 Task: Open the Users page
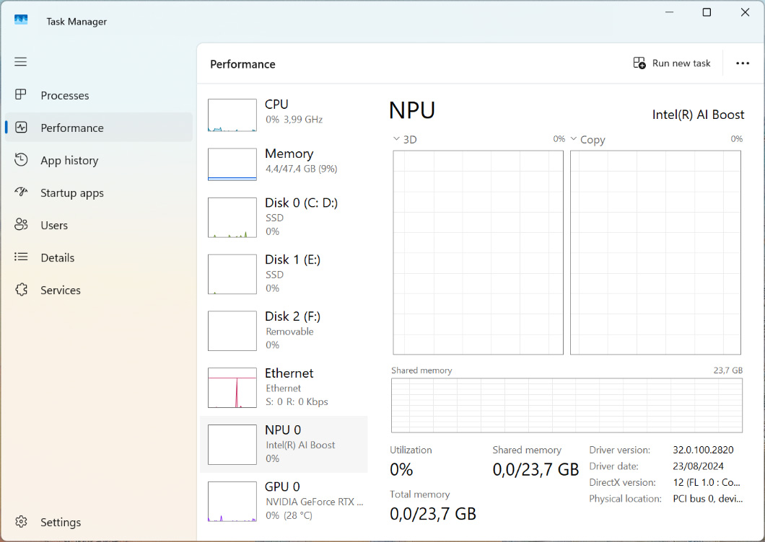pyautogui.click(x=54, y=225)
